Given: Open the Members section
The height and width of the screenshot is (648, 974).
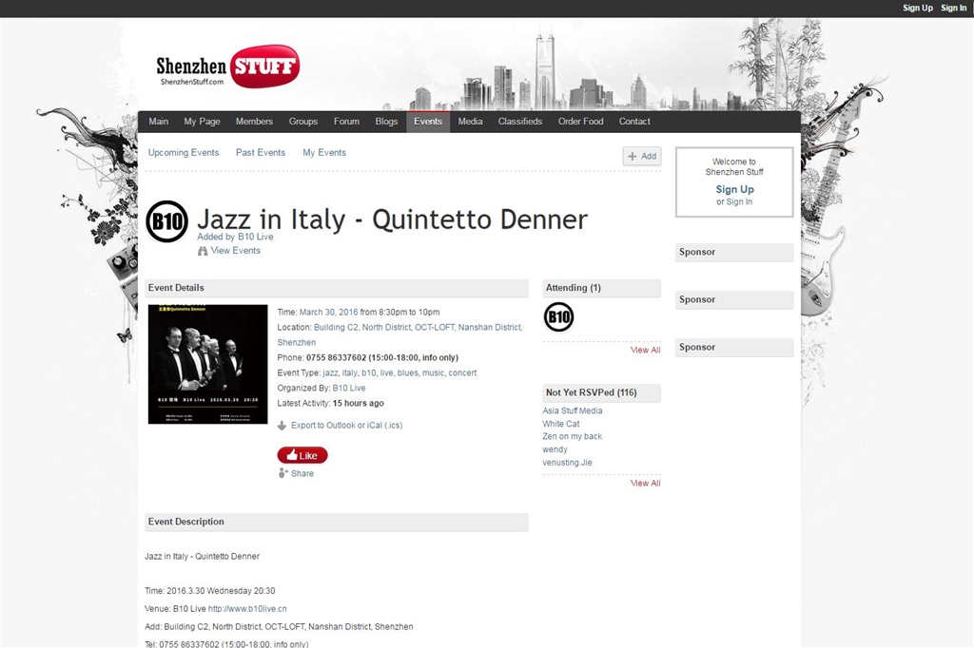Looking at the screenshot, I should click(x=254, y=122).
